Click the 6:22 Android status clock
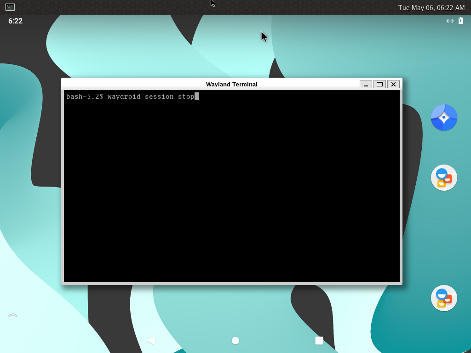 click(15, 21)
